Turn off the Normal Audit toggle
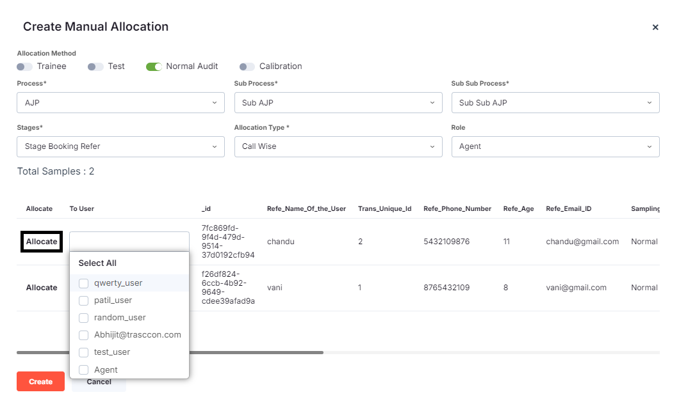Image resolution: width=679 pixels, height=413 pixels. (154, 66)
